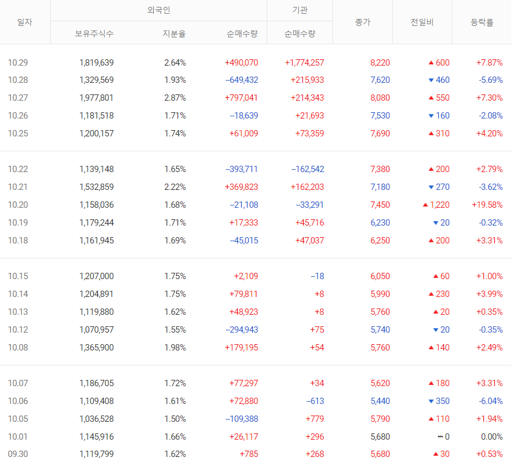This screenshot has height=465, width=515.
Task: Select institution net sell -613
Action: pyautogui.click(x=315, y=401)
